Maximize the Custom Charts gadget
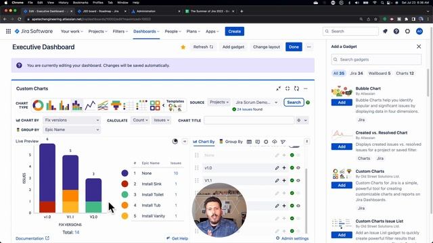The width and height of the screenshot is (433, 243). click(288, 88)
